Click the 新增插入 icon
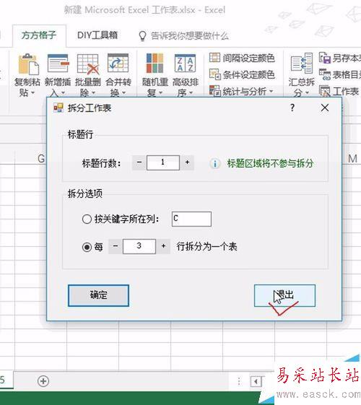The width and height of the screenshot is (361, 405). (58, 64)
